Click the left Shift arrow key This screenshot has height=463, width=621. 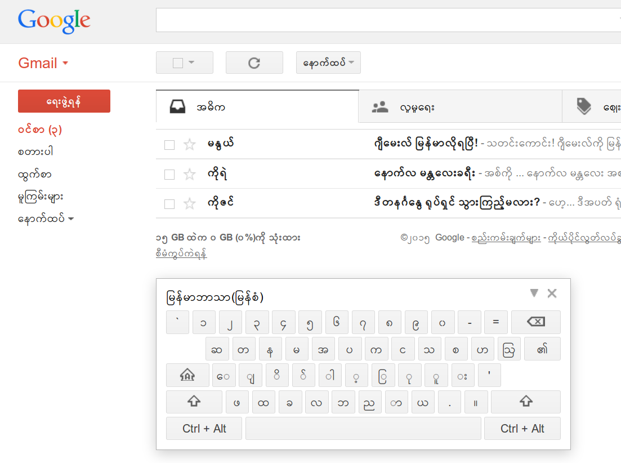click(x=194, y=402)
